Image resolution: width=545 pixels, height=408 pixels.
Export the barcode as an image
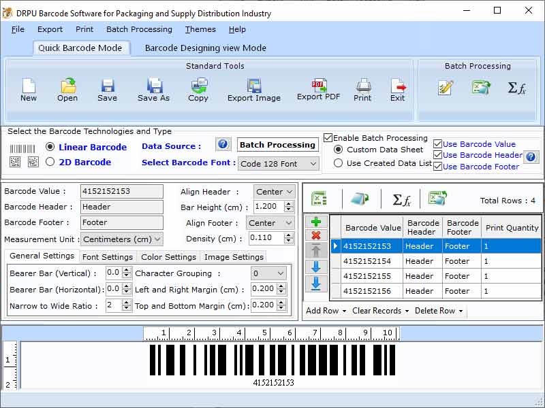coord(253,88)
